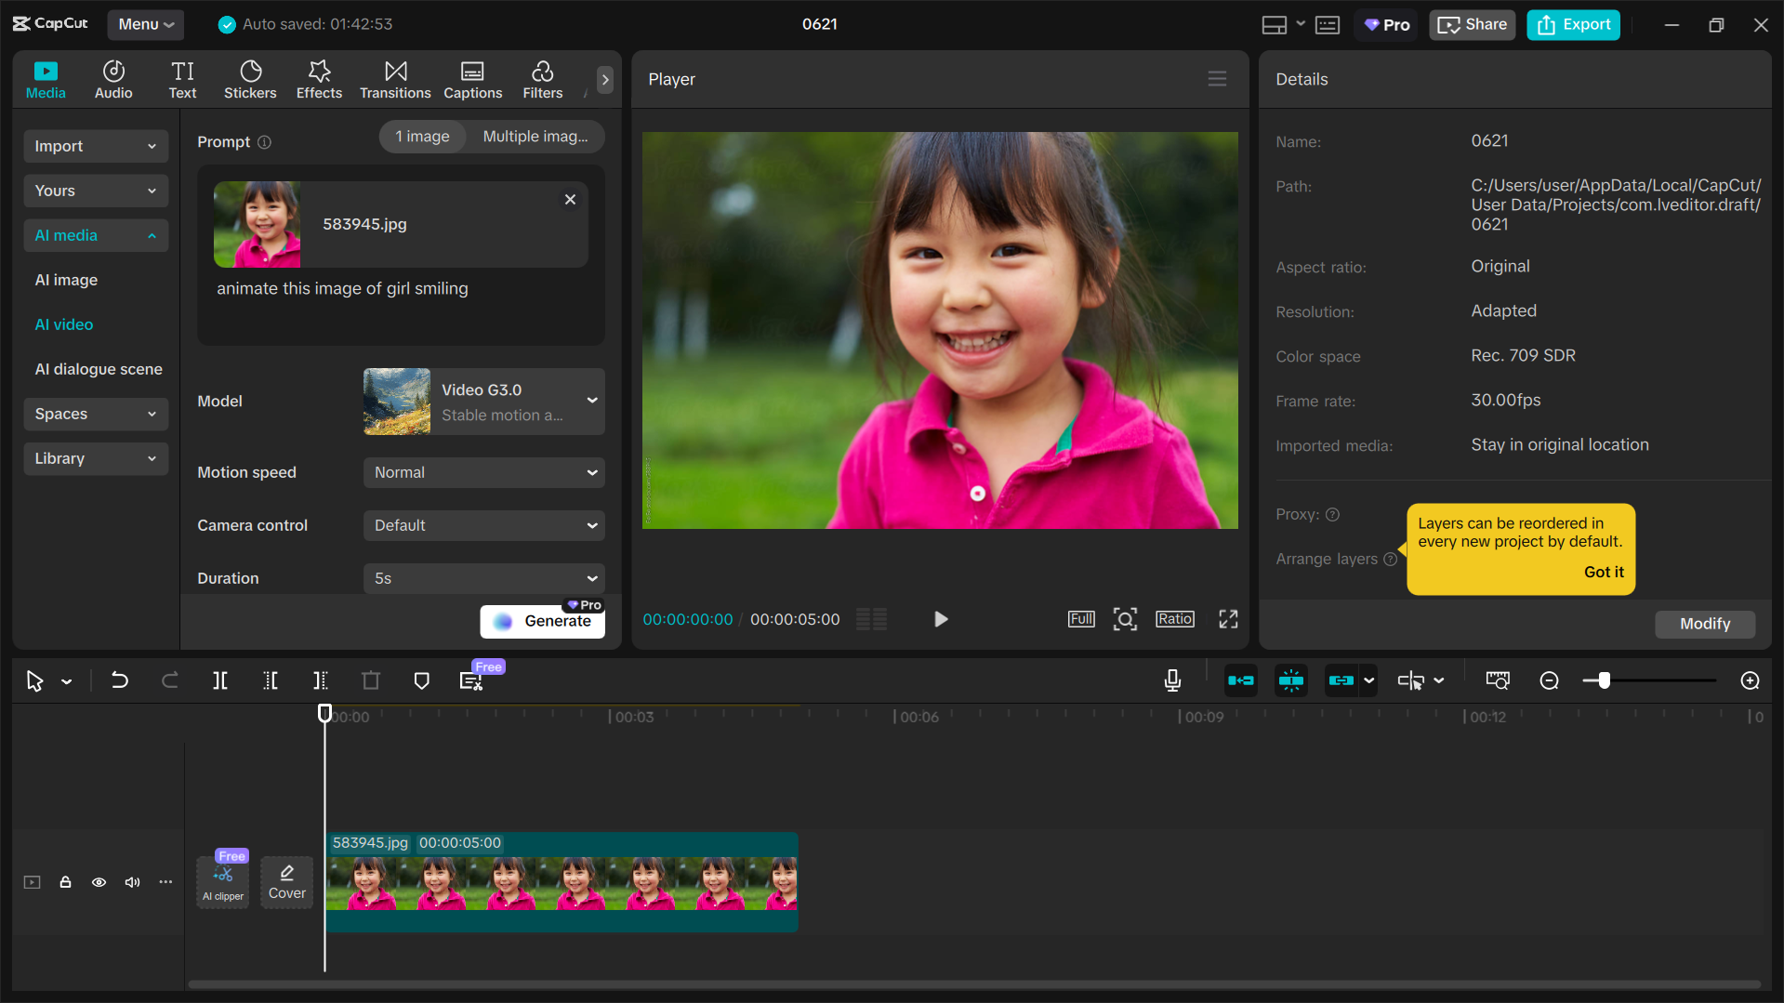Lock the track with the padlock toggle
This screenshot has height=1003, width=1784.
pos(65,882)
